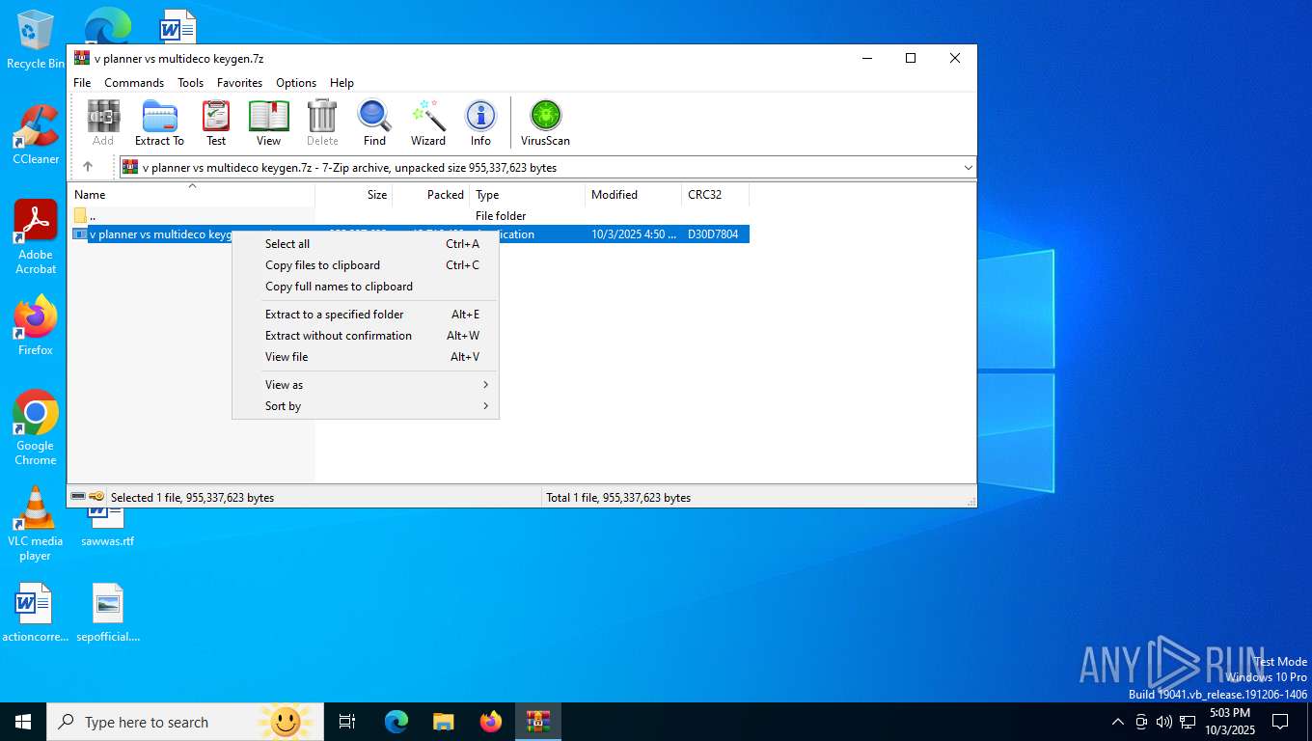This screenshot has height=741, width=1312.
Task: Click the Extract To toolbar icon
Action: tap(159, 123)
